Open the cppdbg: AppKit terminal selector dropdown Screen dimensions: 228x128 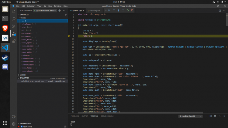point(190,116)
